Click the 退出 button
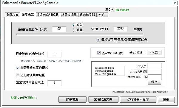Viewport: 179px width, 108px height. [x=166, y=100]
